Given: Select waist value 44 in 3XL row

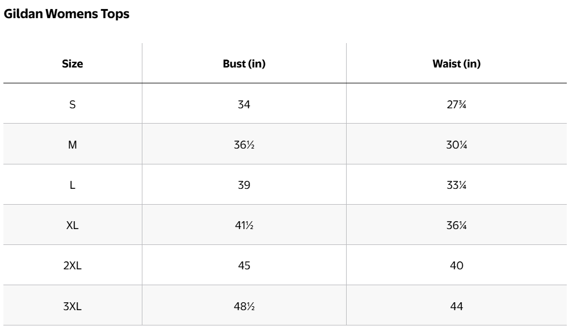Looking at the screenshot, I should [456, 306].
